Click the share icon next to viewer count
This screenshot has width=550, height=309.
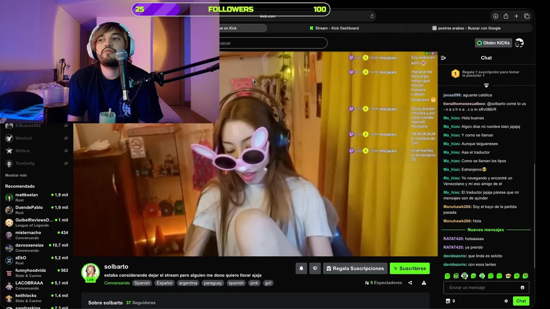point(410,283)
